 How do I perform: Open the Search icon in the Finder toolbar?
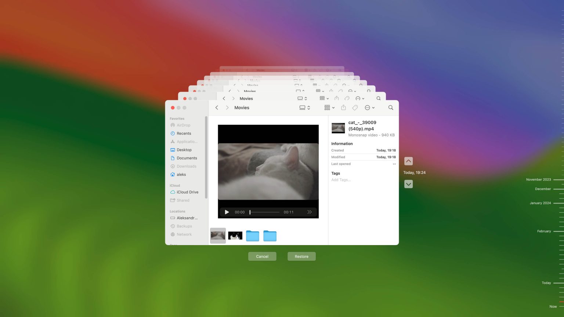coord(390,108)
